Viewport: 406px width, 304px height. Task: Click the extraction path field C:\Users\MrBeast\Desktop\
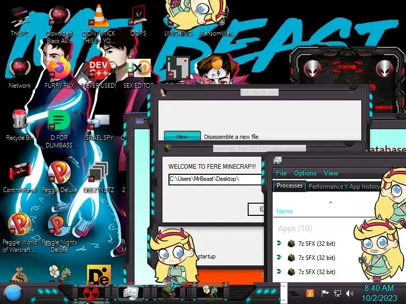[x=215, y=179]
